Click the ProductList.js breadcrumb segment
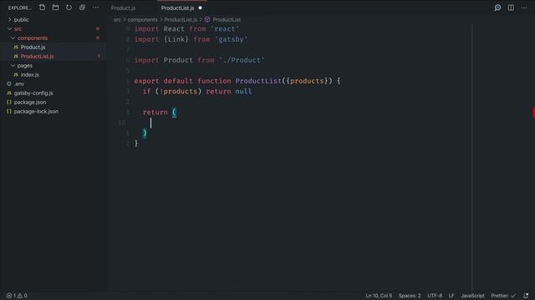 click(x=181, y=20)
